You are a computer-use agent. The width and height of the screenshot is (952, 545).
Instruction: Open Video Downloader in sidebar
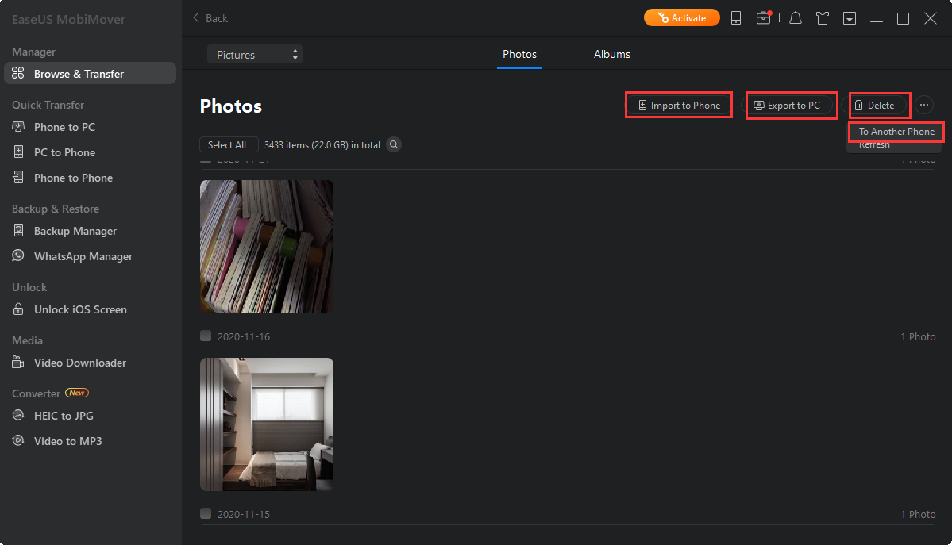point(79,363)
